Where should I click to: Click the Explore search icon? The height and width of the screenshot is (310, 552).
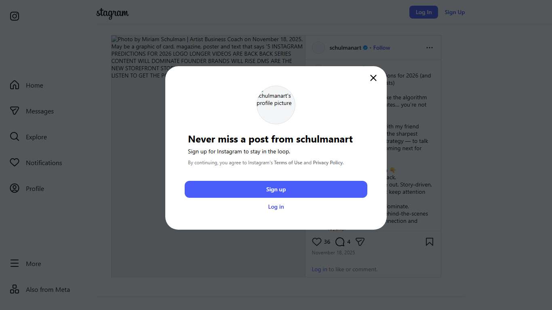coord(15,137)
